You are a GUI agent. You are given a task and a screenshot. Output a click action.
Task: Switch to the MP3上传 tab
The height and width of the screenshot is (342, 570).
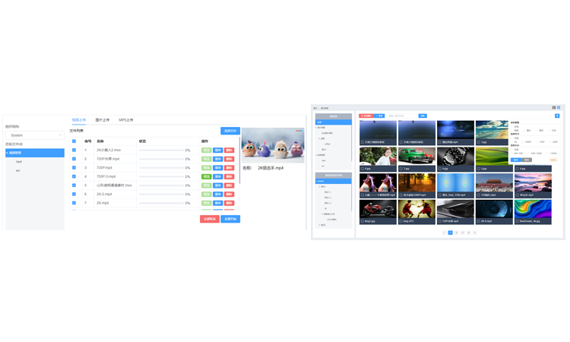point(125,120)
